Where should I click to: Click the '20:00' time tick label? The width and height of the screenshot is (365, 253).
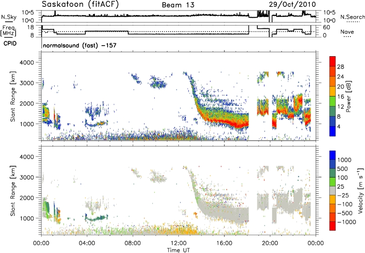270,243
